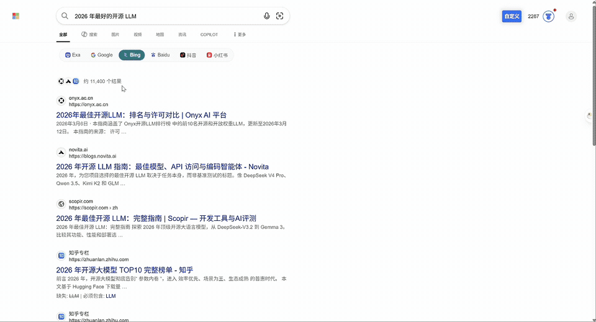Select the Bing engine chip
This screenshot has width=596, height=322.
[132, 55]
